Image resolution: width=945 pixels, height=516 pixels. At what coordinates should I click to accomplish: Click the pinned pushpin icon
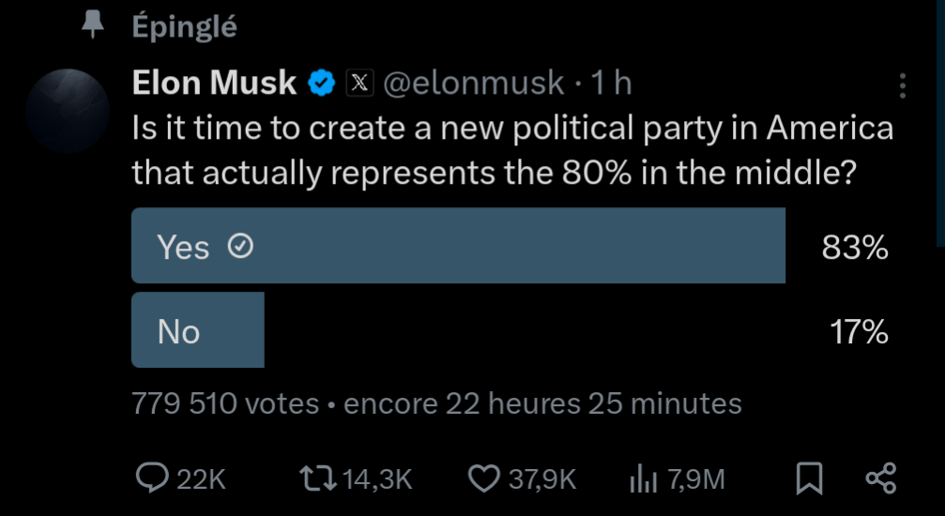click(x=92, y=26)
